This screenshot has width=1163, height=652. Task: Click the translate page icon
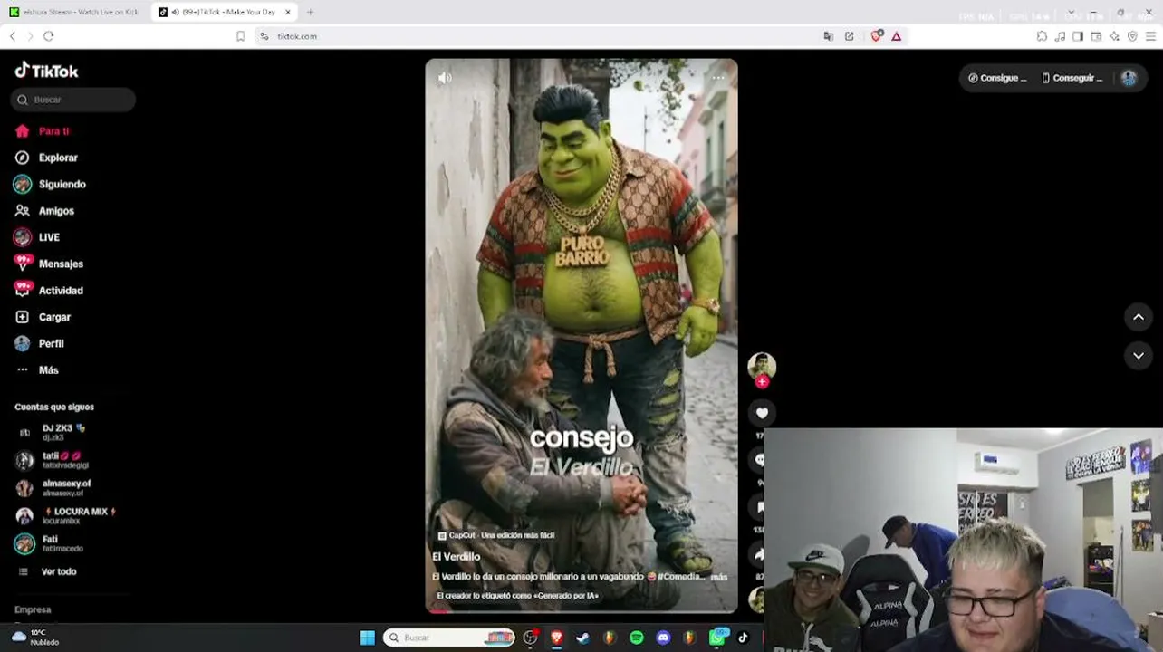tap(828, 36)
